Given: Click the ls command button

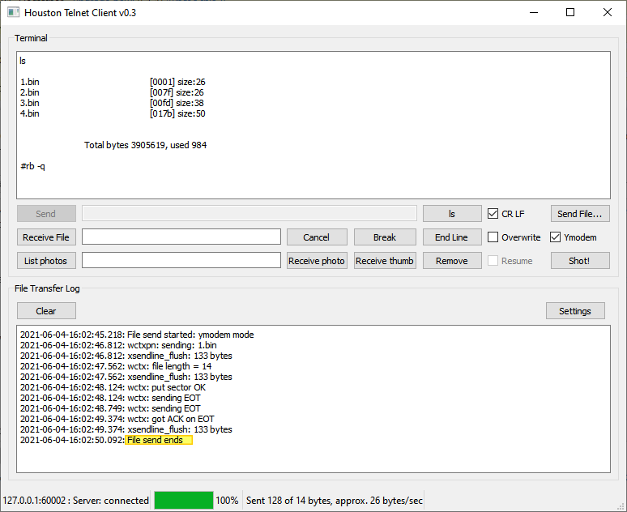Looking at the screenshot, I should coord(452,214).
